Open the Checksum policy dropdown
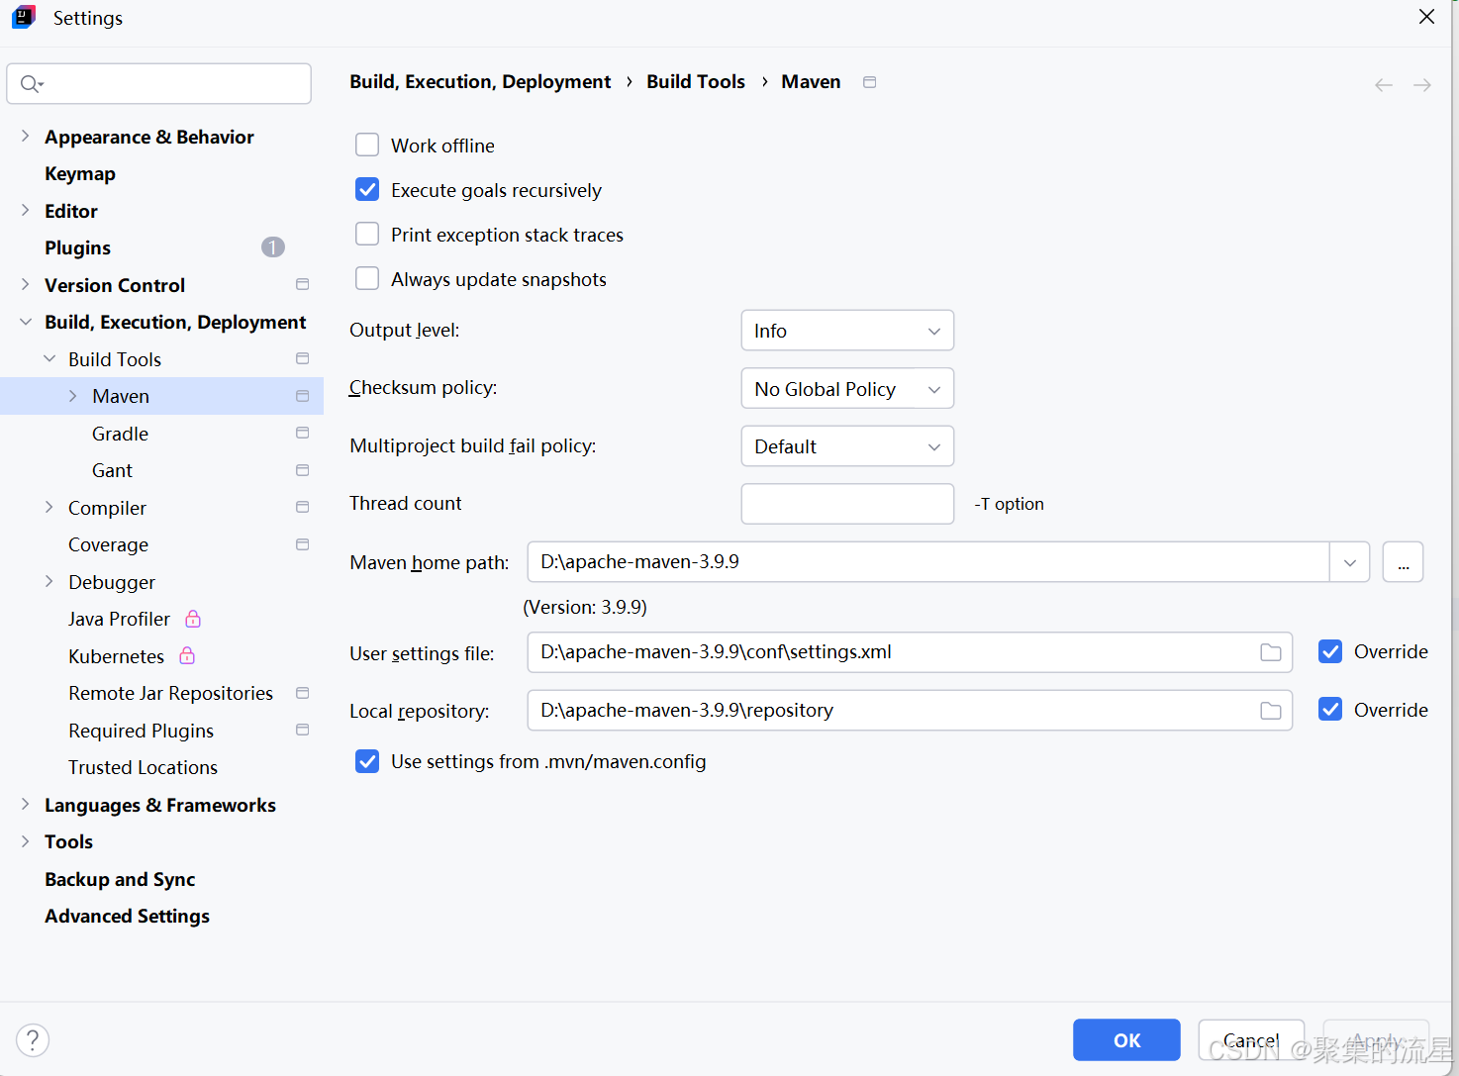1459x1076 pixels. point(846,388)
